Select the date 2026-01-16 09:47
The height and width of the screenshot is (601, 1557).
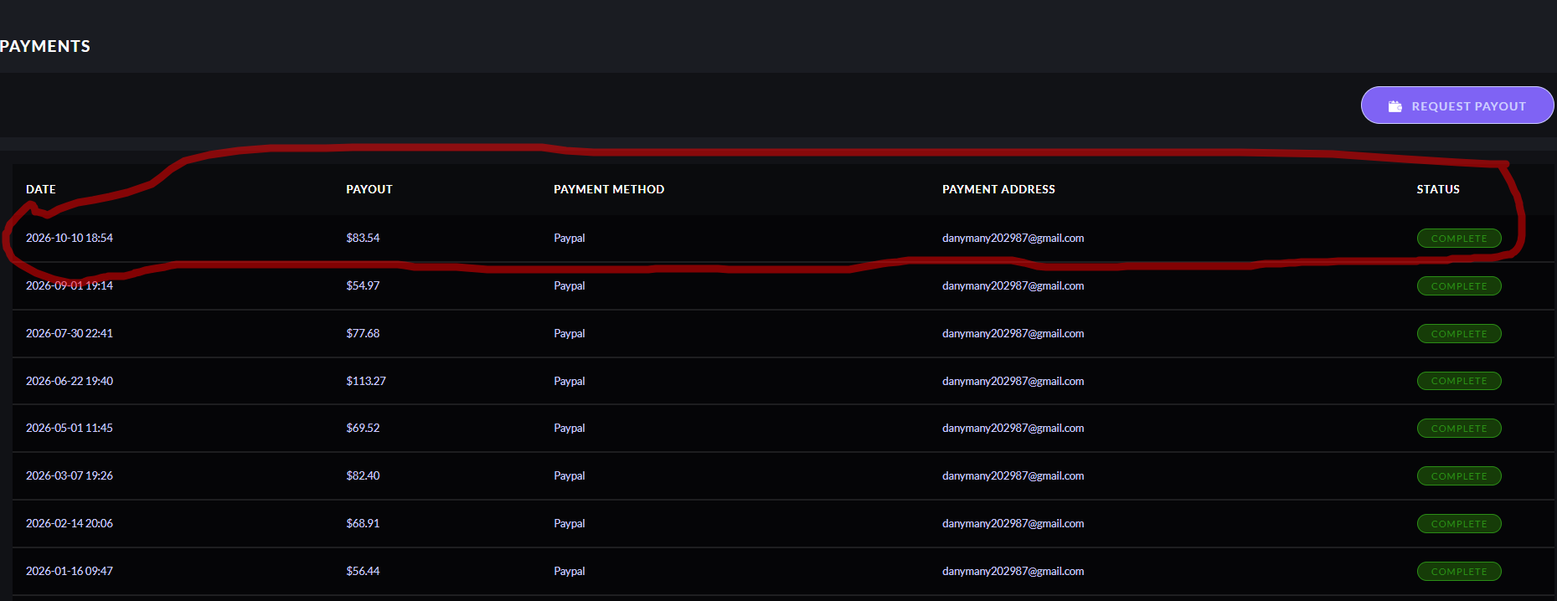[70, 571]
